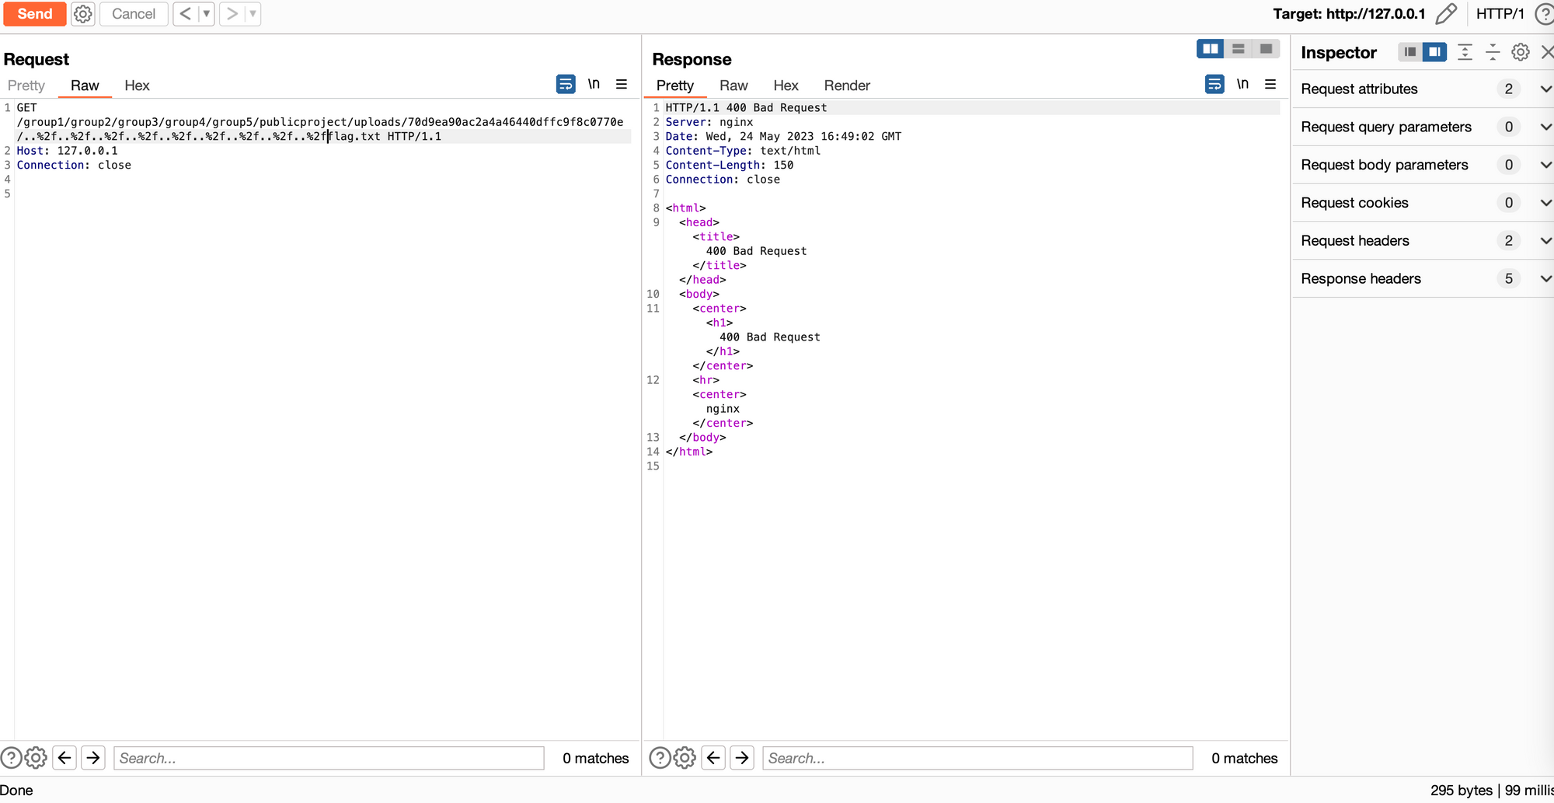Dock Inspector panel to the right

tap(1435, 52)
